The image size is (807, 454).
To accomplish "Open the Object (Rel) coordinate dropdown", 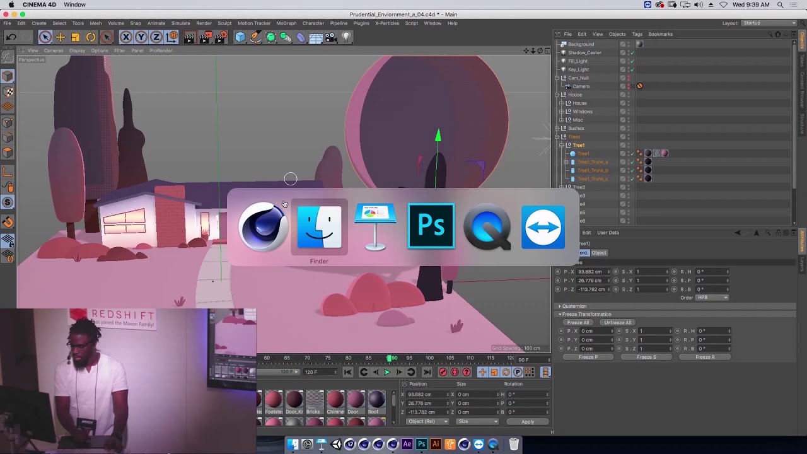I will coord(427,421).
